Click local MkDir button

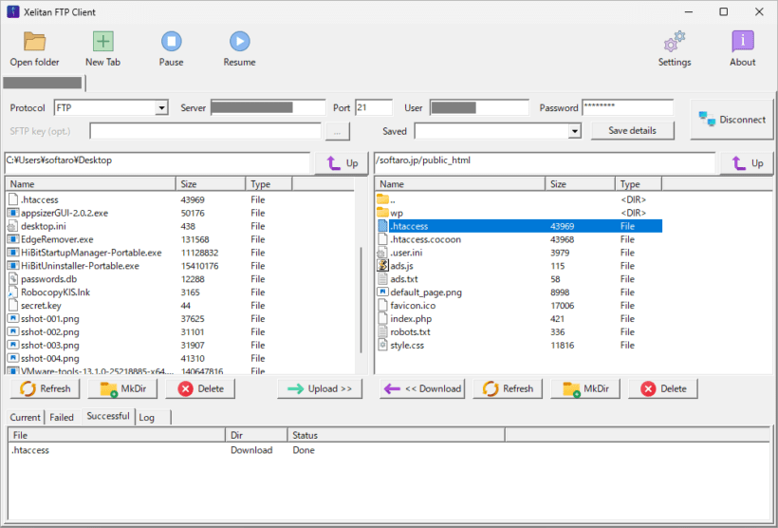coord(122,388)
